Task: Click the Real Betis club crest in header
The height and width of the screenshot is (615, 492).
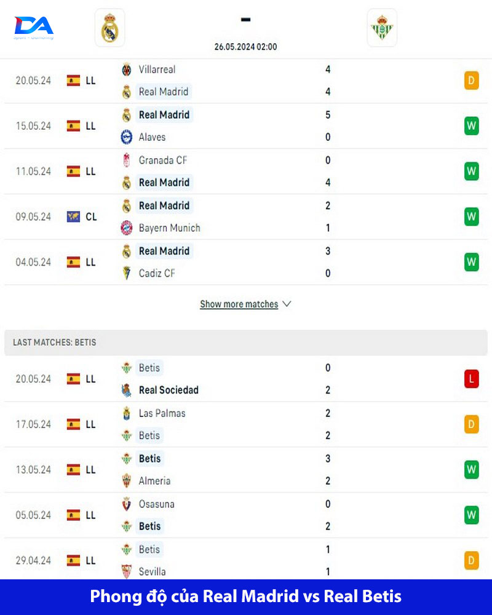Action: (x=382, y=28)
